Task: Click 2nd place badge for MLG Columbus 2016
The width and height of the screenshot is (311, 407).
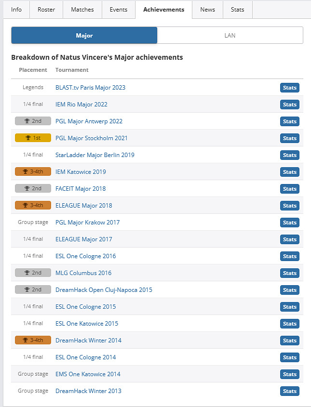Action: (33, 273)
